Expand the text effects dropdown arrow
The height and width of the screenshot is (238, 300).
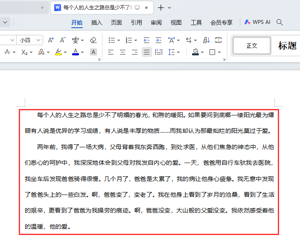(x=48, y=52)
